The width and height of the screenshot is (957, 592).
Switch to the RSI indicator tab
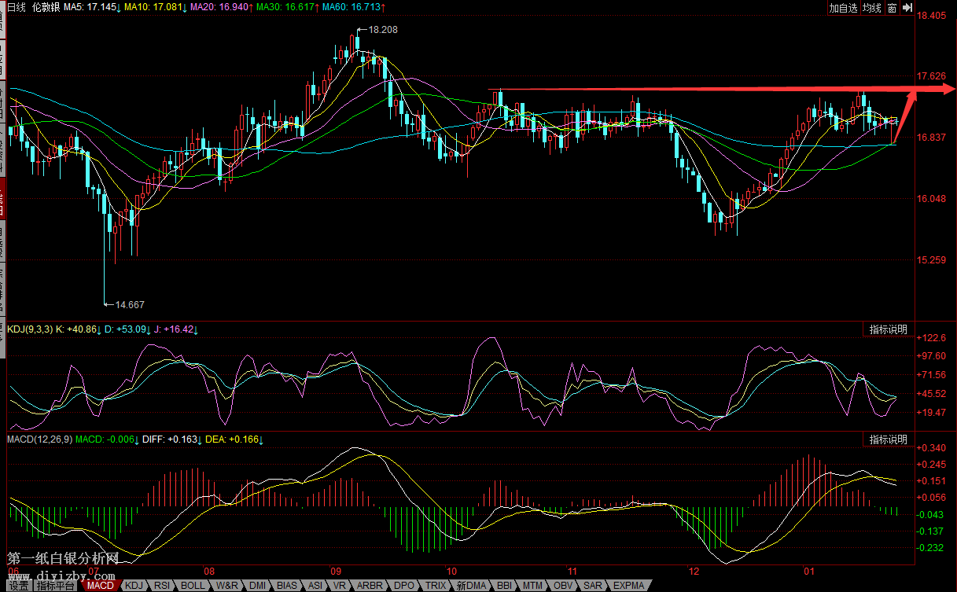pos(163,586)
